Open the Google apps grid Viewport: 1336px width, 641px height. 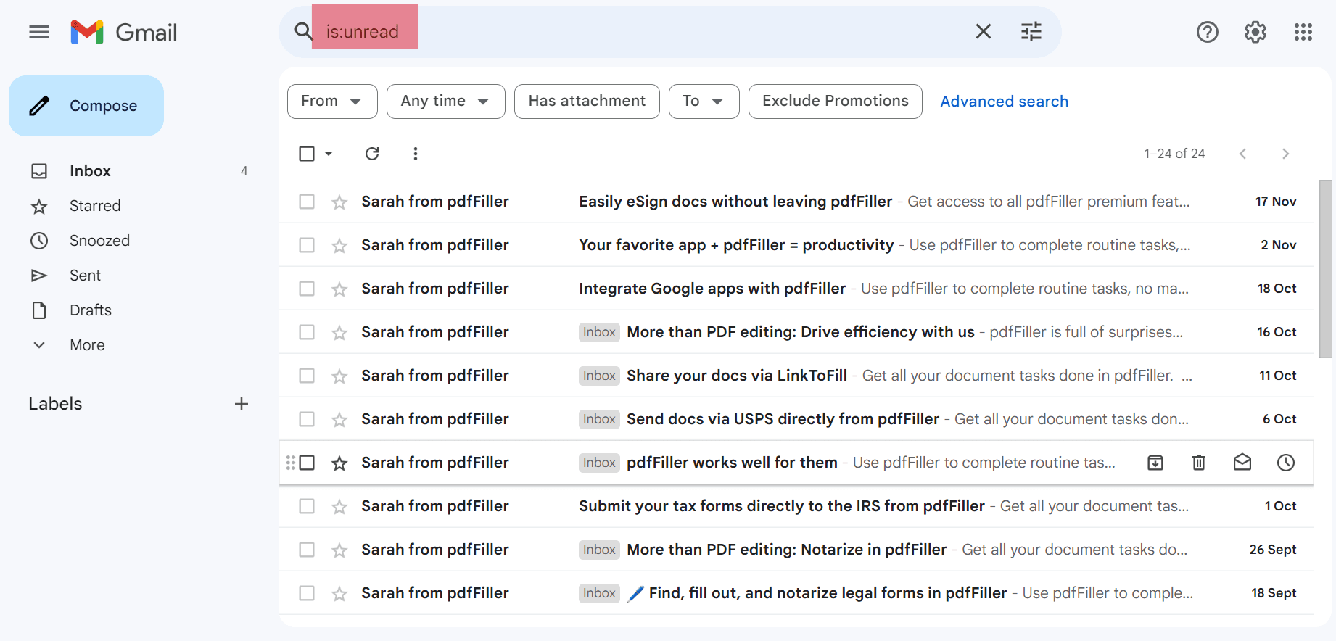tap(1303, 32)
